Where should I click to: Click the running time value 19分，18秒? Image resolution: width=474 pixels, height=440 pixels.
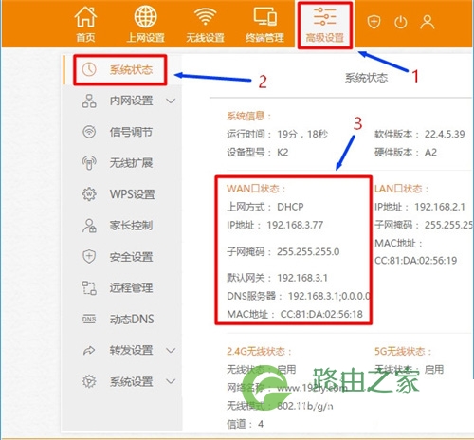coord(302,134)
